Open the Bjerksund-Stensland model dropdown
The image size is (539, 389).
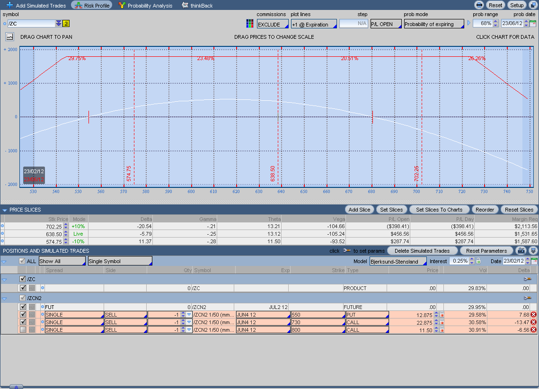[x=398, y=261]
